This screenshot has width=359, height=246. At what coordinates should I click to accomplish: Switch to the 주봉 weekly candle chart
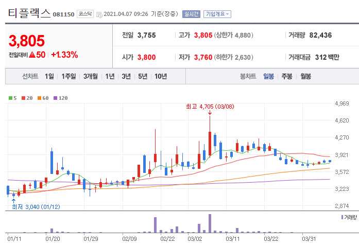[x=287, y=76]
